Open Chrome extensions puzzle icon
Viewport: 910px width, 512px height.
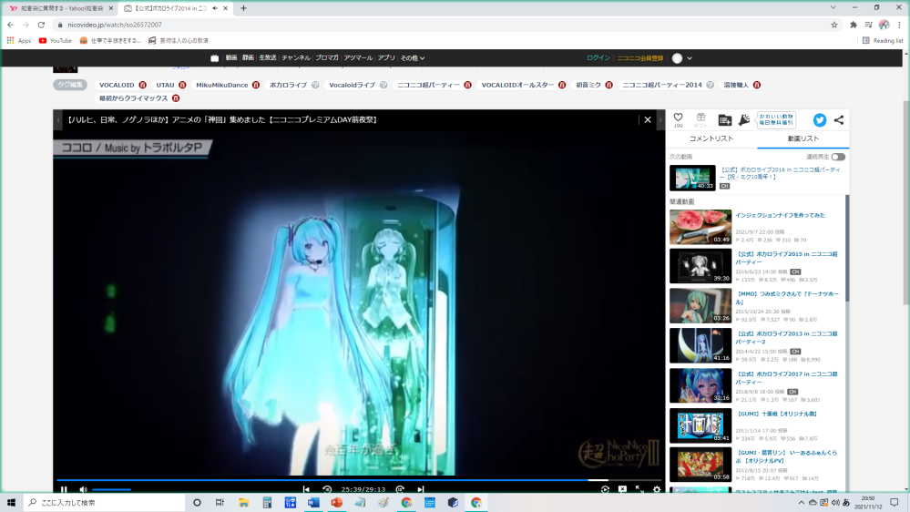[x=854, y=25]
